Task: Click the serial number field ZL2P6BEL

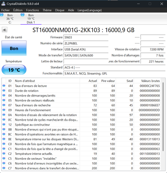Action: (86, 43)
